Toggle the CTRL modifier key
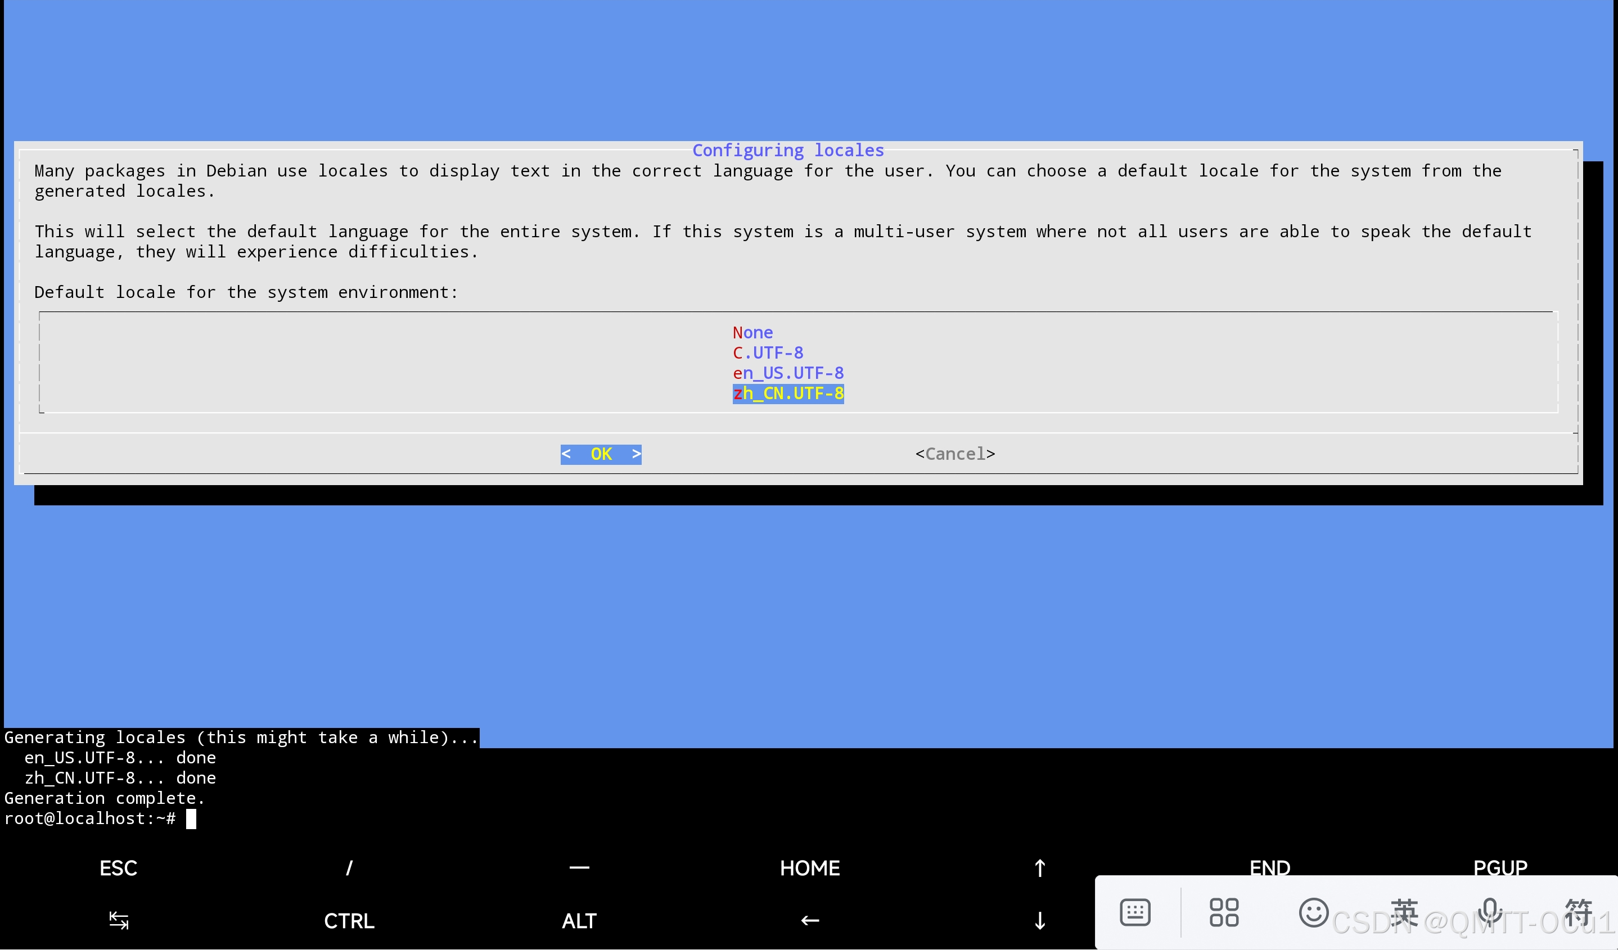 (x=349, y=921)
